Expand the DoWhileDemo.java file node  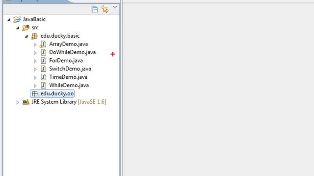(35, 53)
